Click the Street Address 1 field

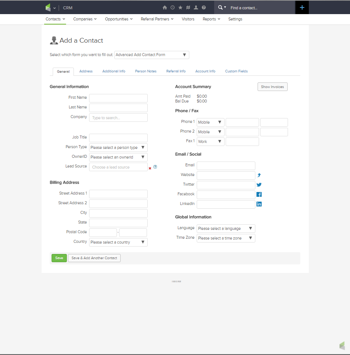(x=118, y=194)
